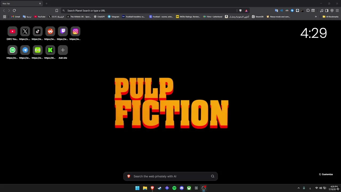Open the Reddit top site tile
341x192 pixels.
(x=50, y=31)
